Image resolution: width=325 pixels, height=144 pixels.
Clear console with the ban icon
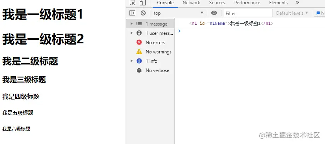click(143, 13)
